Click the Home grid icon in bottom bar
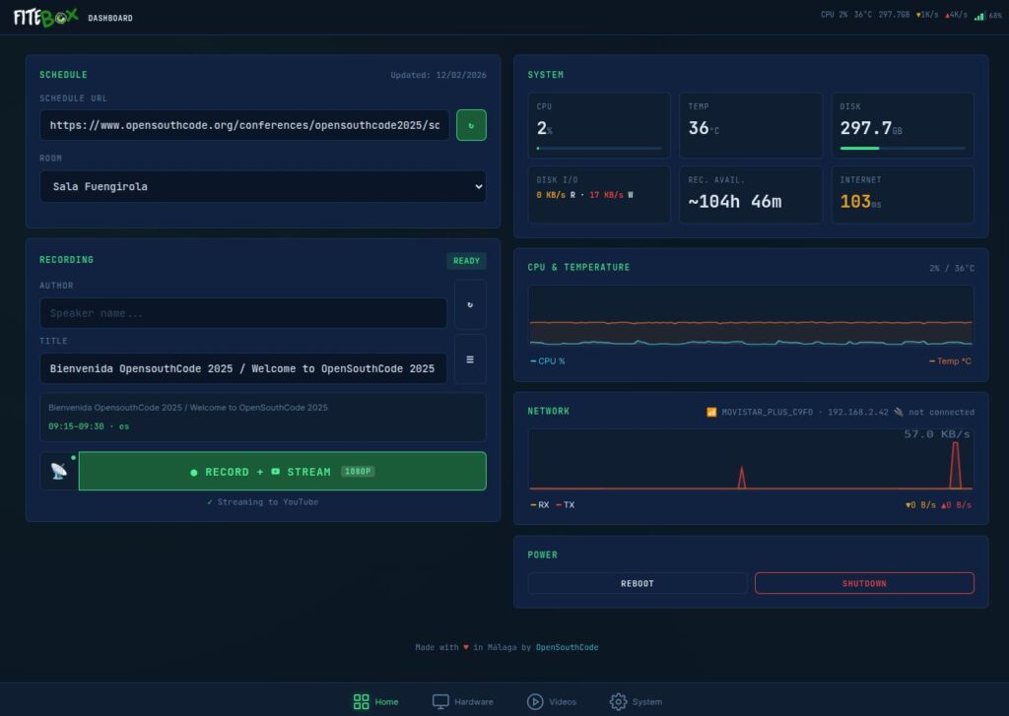 [x=362, y=701]
